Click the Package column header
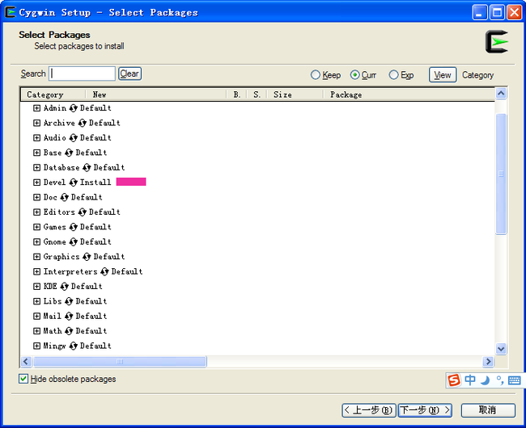526x428 pixels. tap(409, 94)
